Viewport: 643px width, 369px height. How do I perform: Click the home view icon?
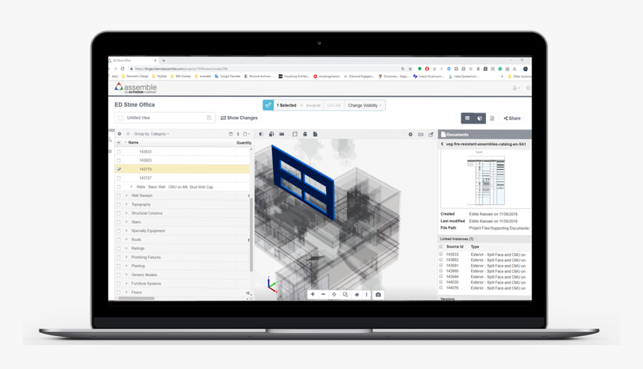click(x=357, y=295)
